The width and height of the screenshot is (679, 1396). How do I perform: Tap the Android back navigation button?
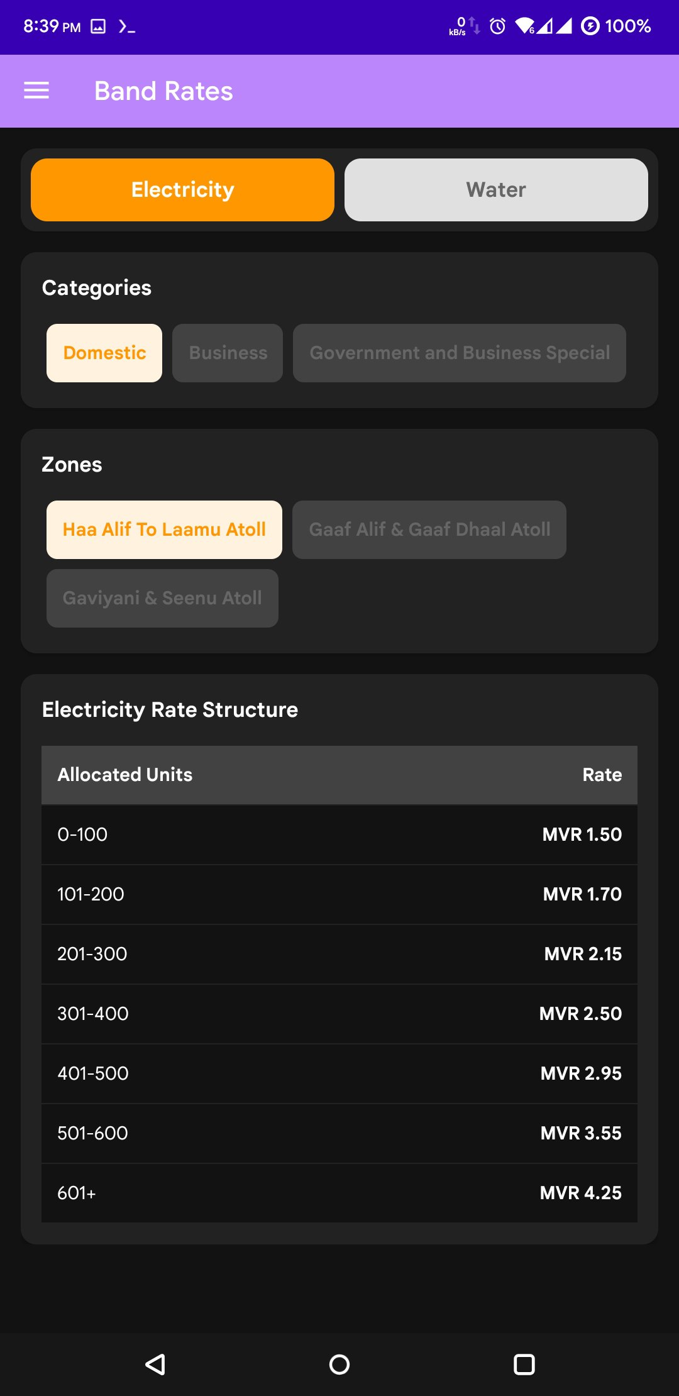click(x=155, y=1364)
